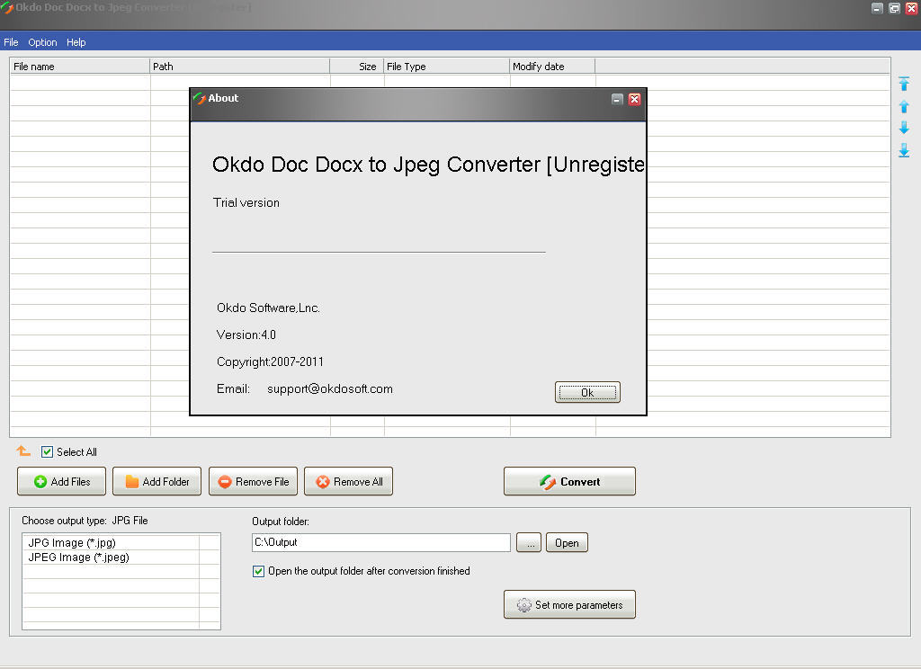Click the move-up arrow icon
Screen dimensions: 921x669
(x=904, y=106)
